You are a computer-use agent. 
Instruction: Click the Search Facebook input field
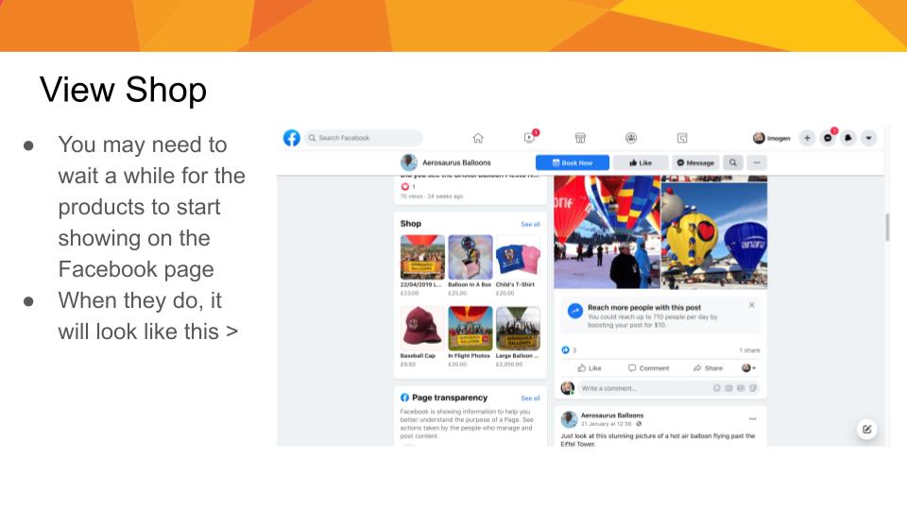(364, 138)
